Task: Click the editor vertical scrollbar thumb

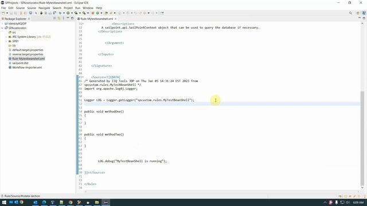Action: pyautogui.click(x=362, y=138)
